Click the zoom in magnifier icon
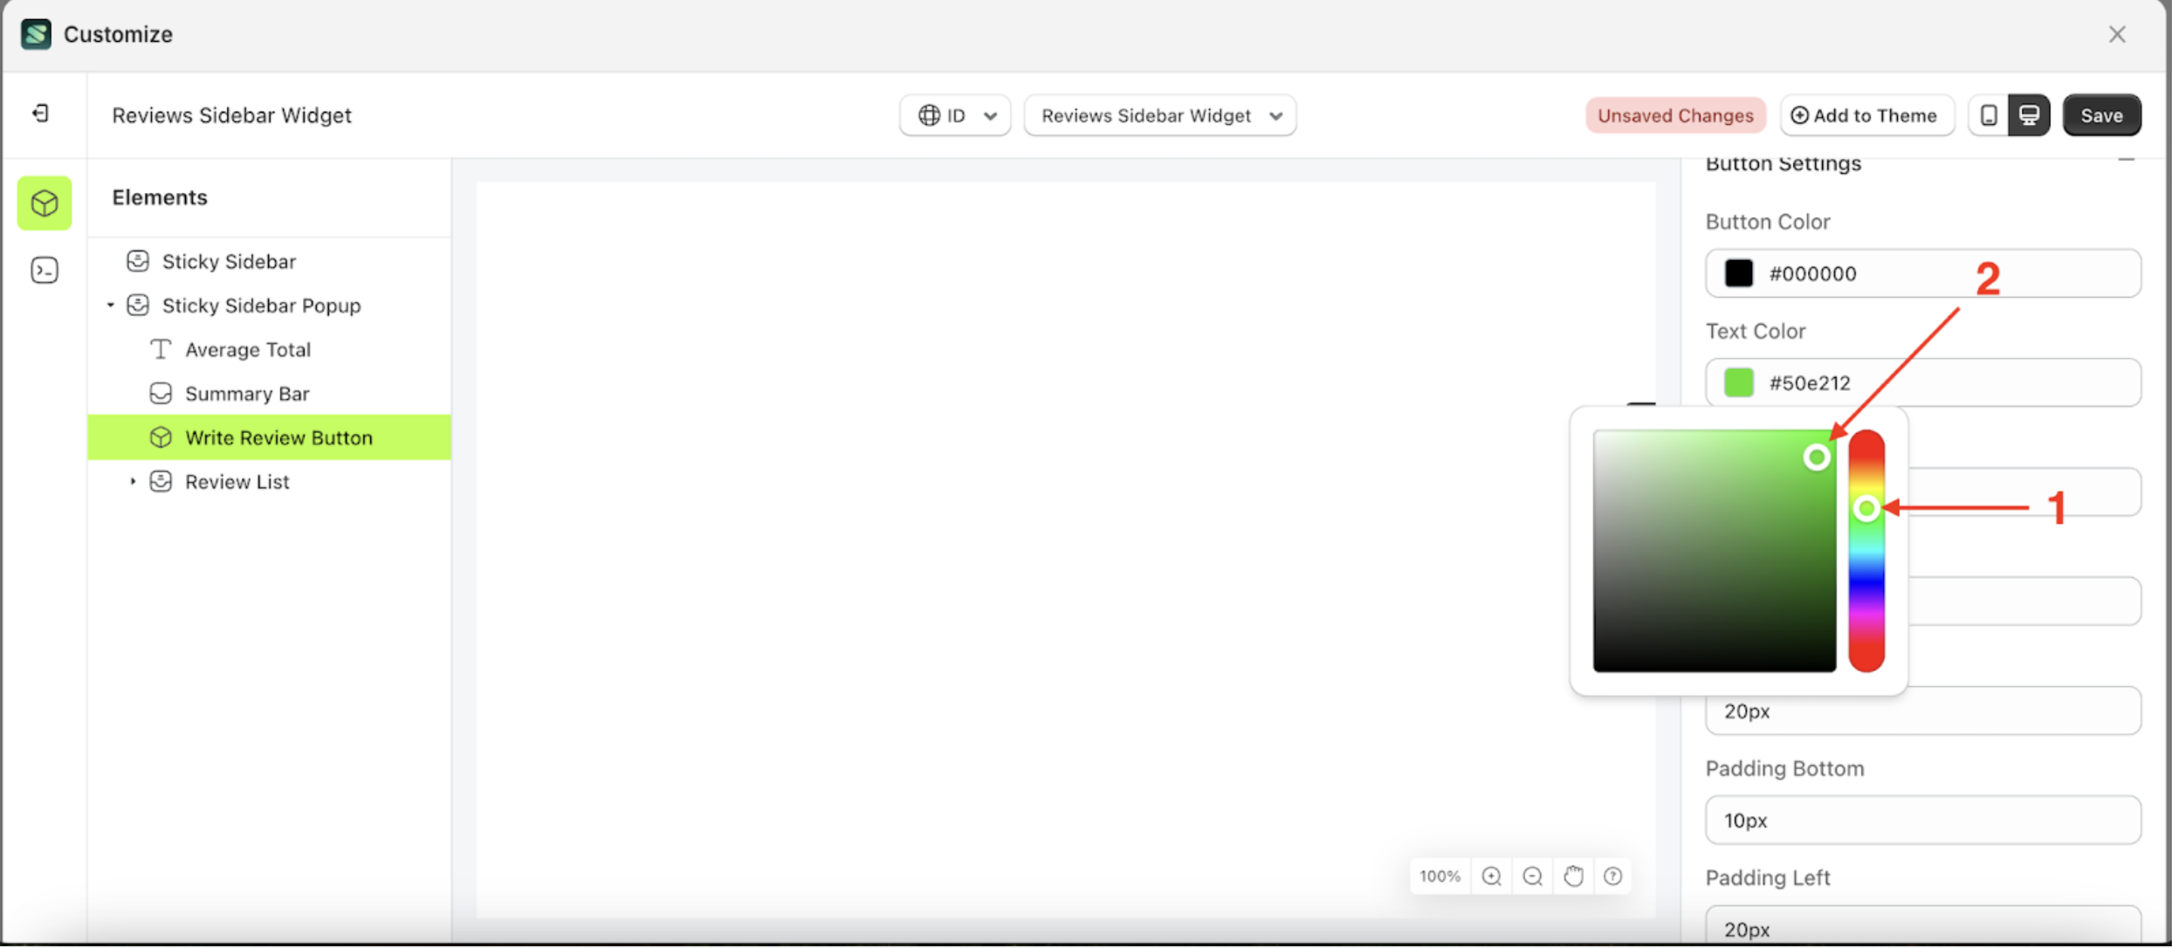This screenshot has width=2172, height=948. 1492,876
